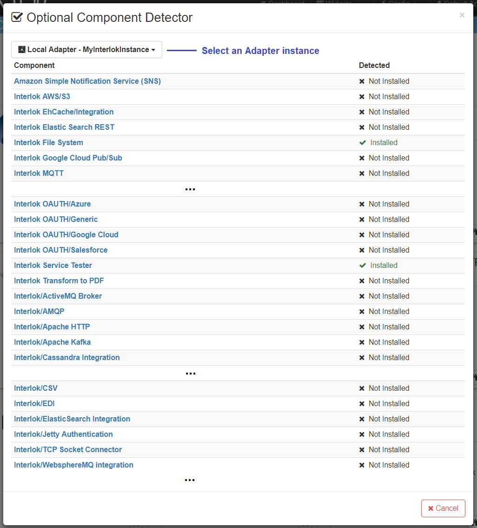The height and width of the screenshot is (528, 477).
Task: Click the Not Installed cross for Interlok/TCP Socket Connector
Action: (x=362, y=450)
